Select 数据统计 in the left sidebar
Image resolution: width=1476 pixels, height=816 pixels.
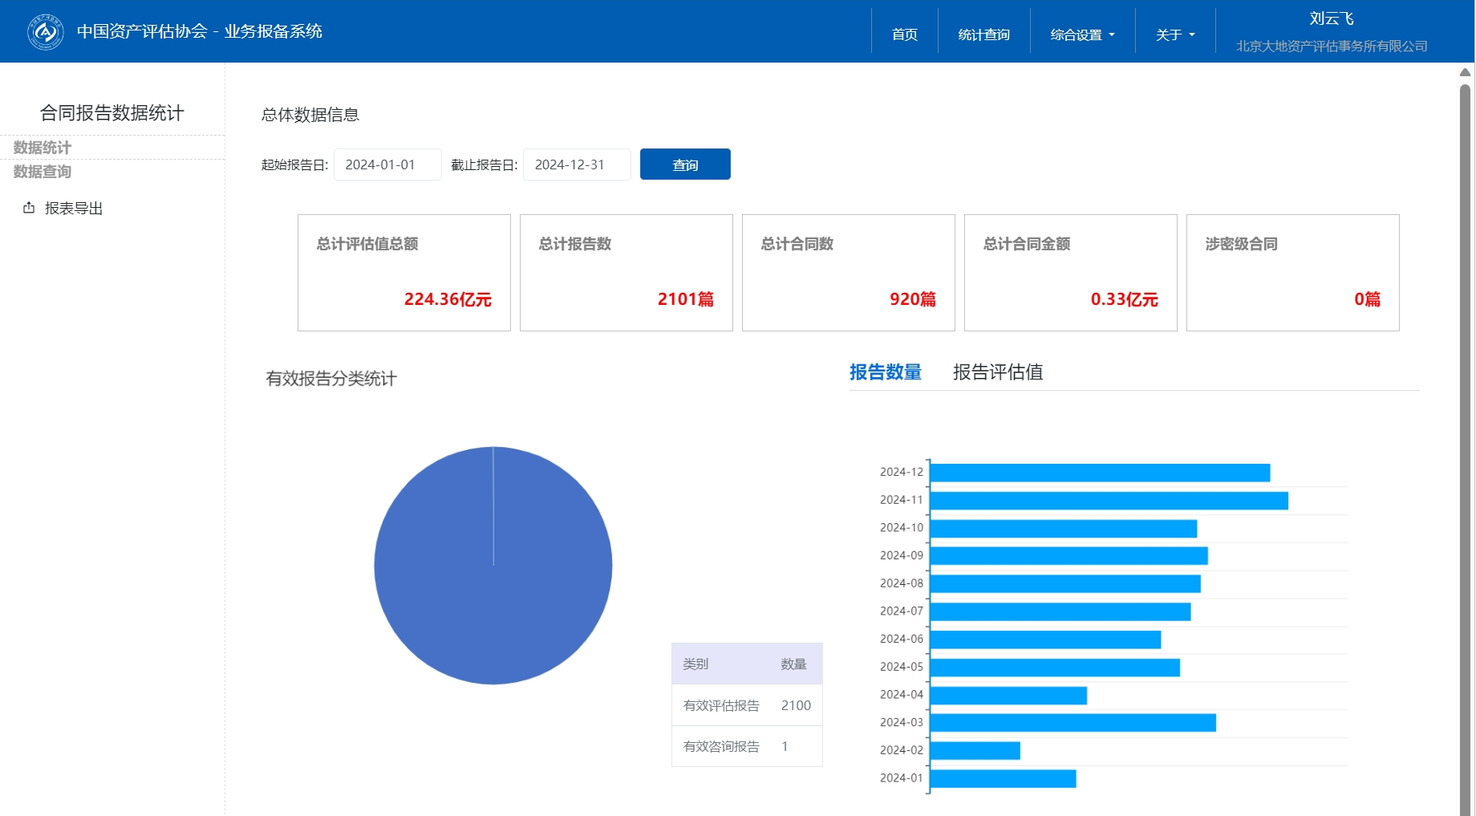(x=43, y=148)
